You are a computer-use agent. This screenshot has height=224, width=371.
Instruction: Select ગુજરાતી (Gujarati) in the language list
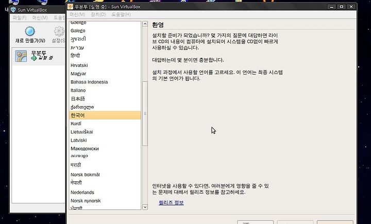(x=105, y=39)
